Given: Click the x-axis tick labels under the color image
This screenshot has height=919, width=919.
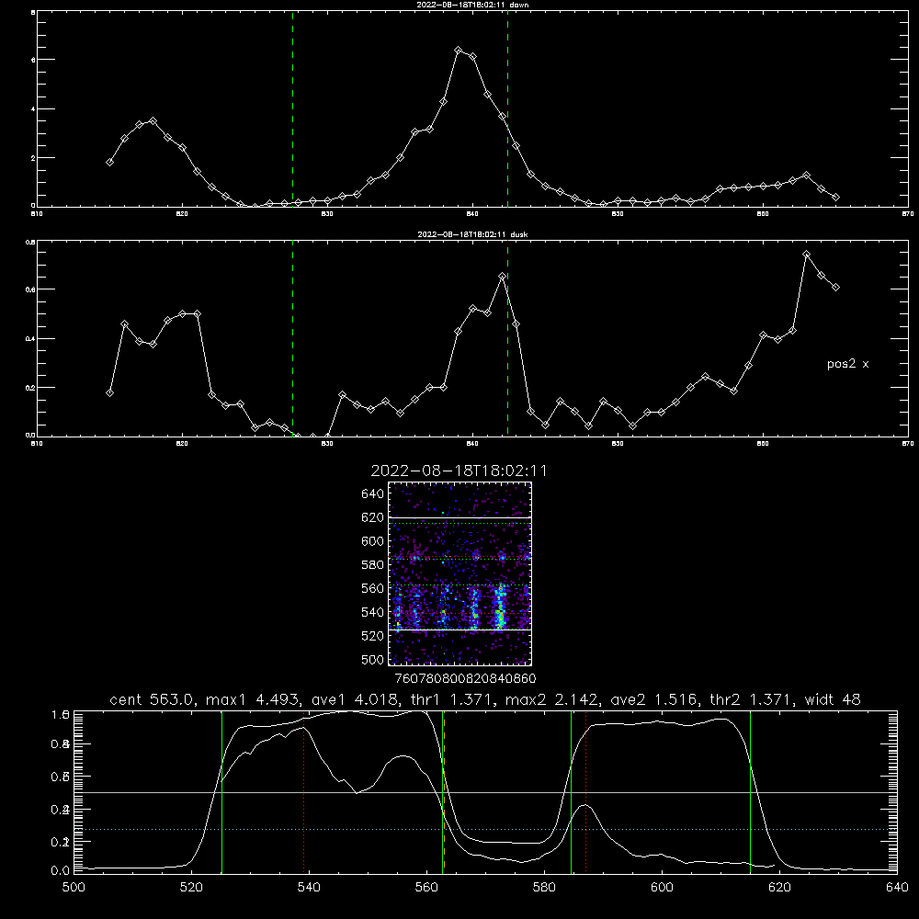Looking at the screenshot, I should [466, 678].
